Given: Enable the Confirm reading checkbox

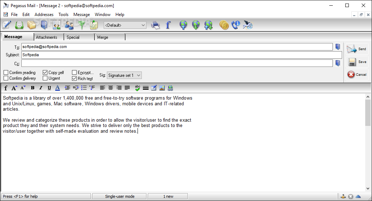Looking at the screenshot, I should coord(6,73).
